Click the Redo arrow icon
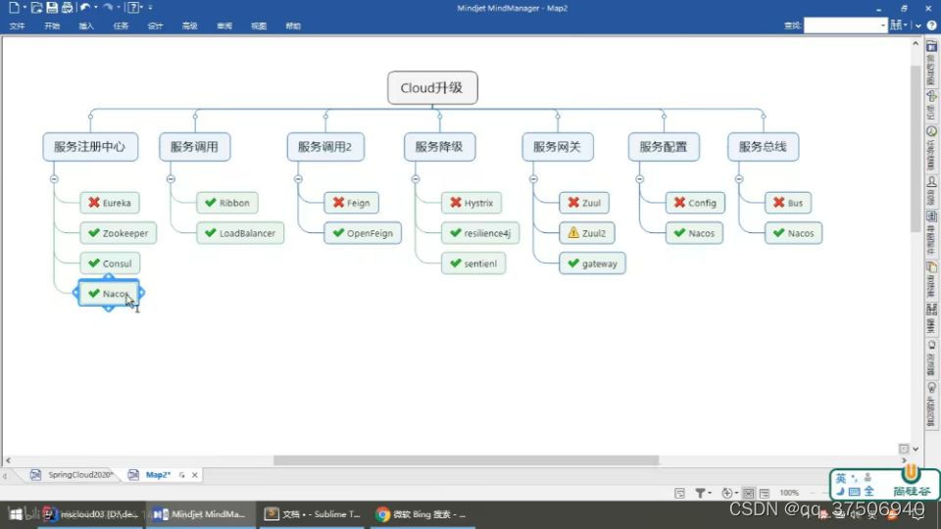Viewport: 941px width, 529px height. (108, 7)
